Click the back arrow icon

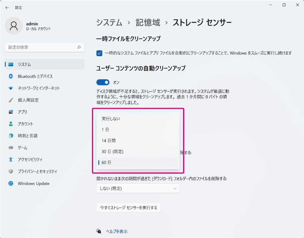7,8
